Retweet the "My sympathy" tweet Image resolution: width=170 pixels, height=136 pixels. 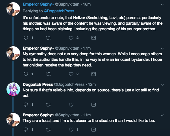tap(48, 74)
